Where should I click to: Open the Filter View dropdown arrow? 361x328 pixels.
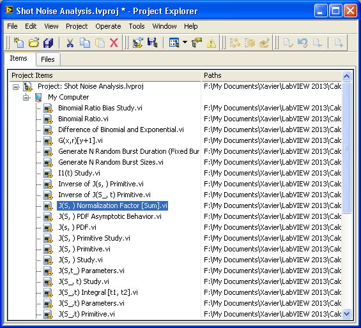185,43
